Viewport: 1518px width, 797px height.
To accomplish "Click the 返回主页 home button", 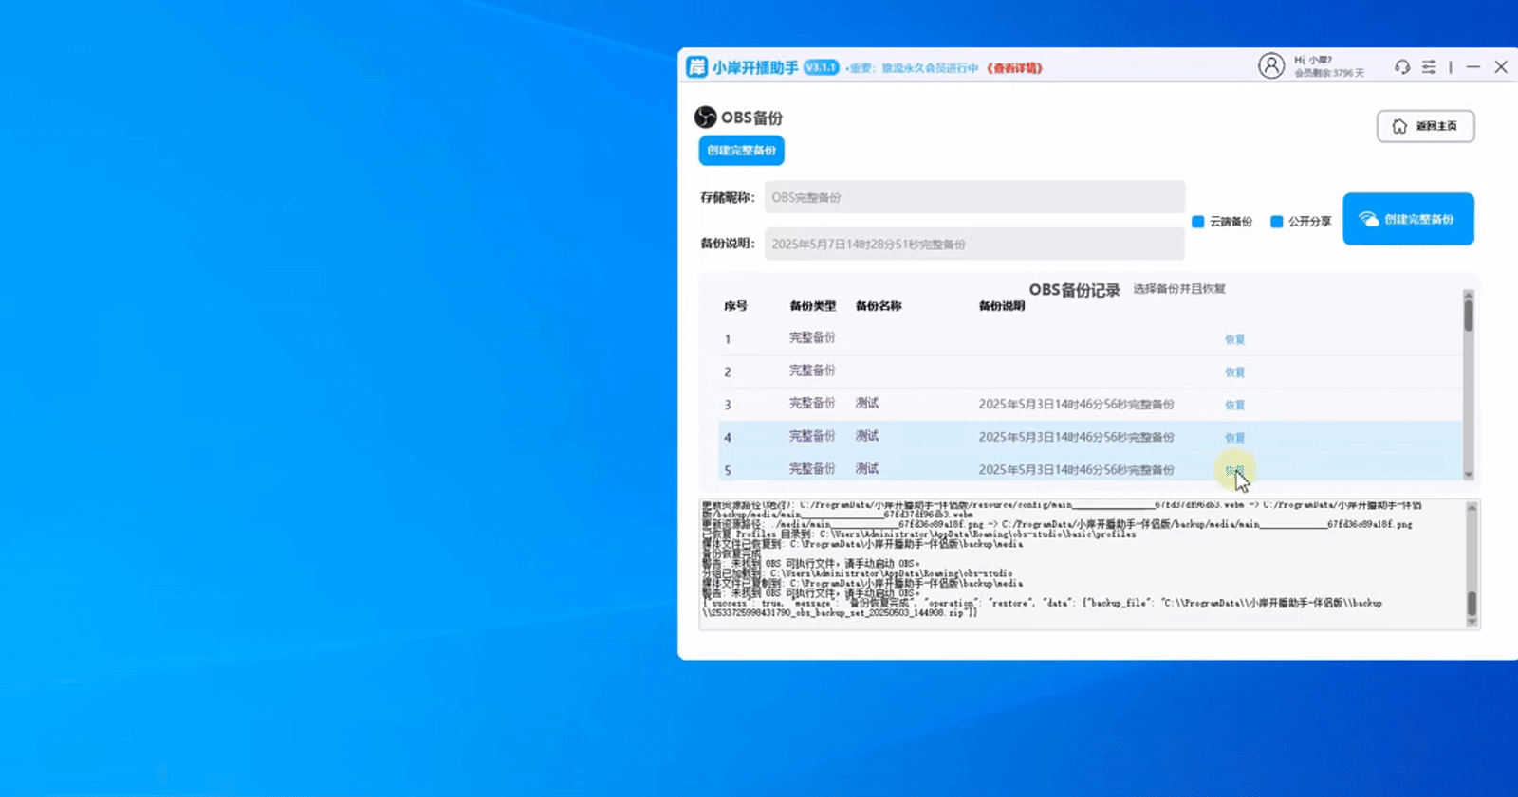I will pyautogui.click(x=1426, y=126).
